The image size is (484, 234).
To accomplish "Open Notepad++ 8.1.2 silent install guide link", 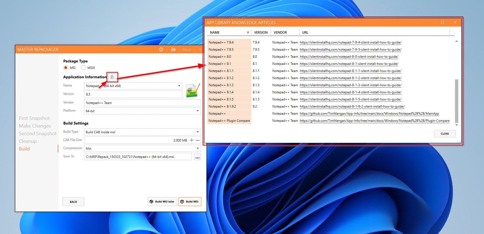I will click(x=350, y=78).
